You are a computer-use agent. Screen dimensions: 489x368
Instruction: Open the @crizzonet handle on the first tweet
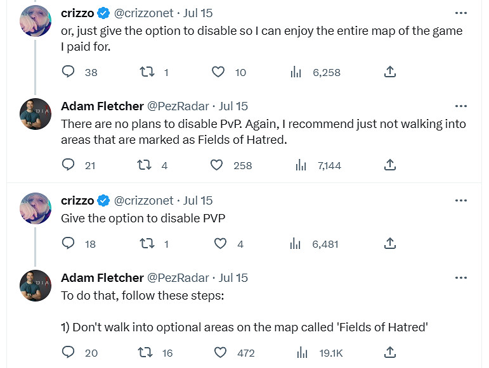click(143, 13)
